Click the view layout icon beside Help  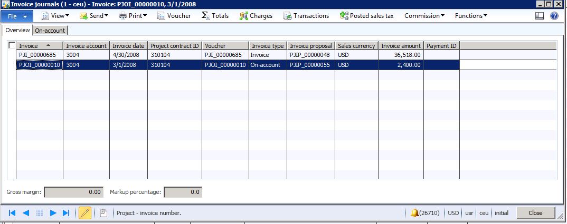pyautogui.click(x=539, y=16)
